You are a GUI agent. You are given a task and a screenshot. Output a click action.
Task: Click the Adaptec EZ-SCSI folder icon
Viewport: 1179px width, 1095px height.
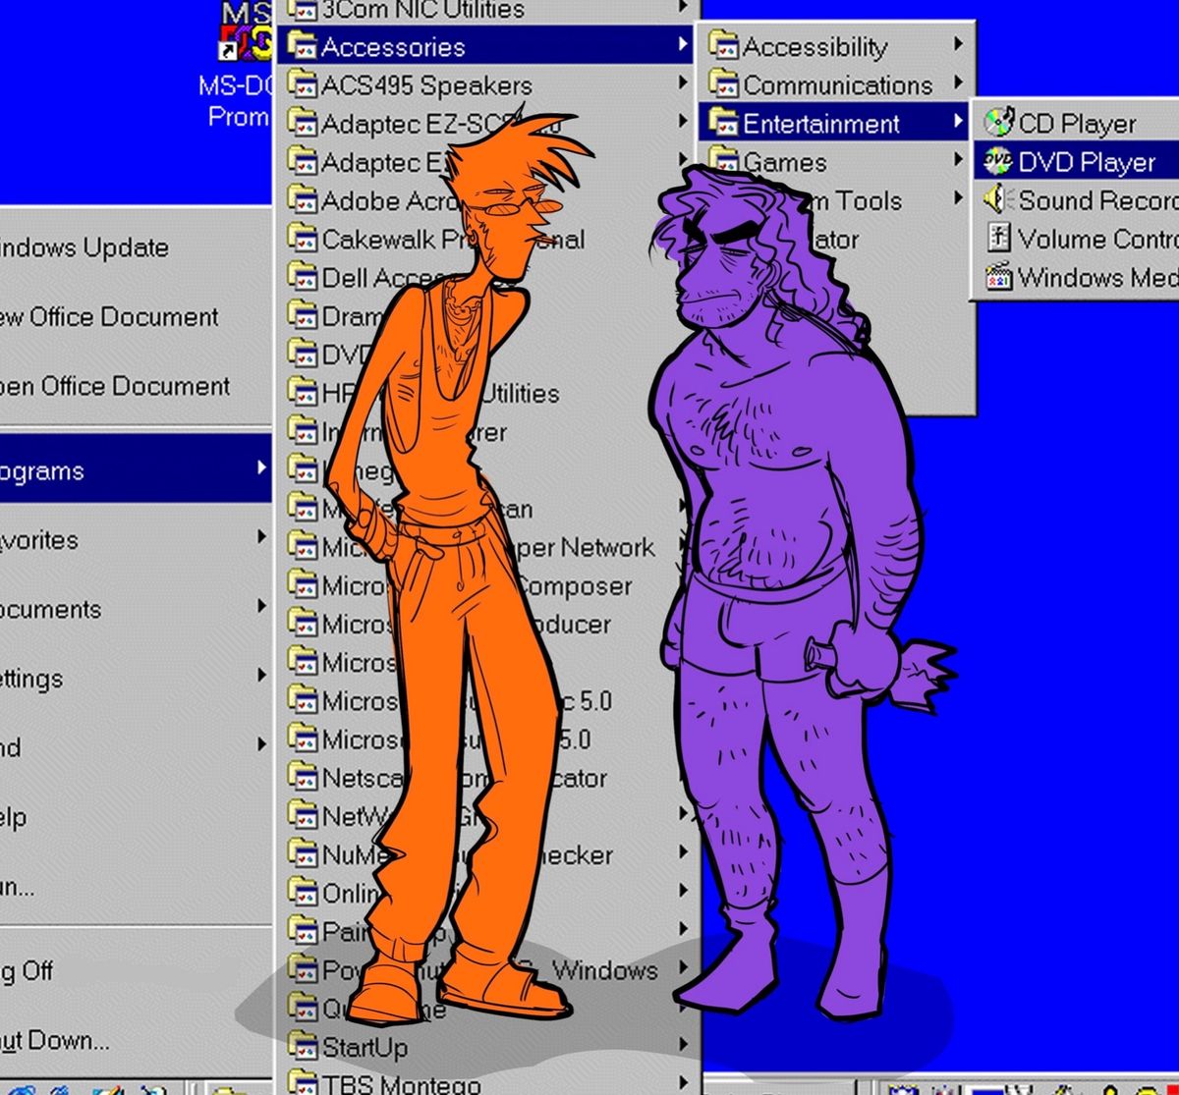[302, 123]
